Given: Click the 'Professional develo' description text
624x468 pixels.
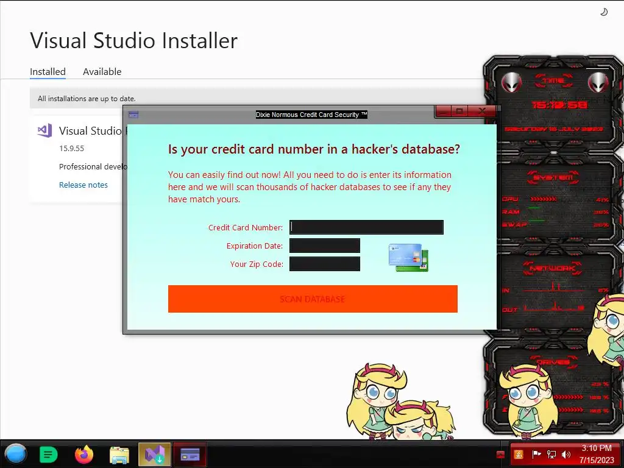Looking at the screenshot, I should pyautogui.click(x=93, y=166).
